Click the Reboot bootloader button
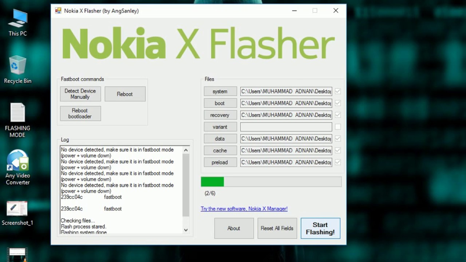Viewport: 466px width, 262px height. coord(80,114)
